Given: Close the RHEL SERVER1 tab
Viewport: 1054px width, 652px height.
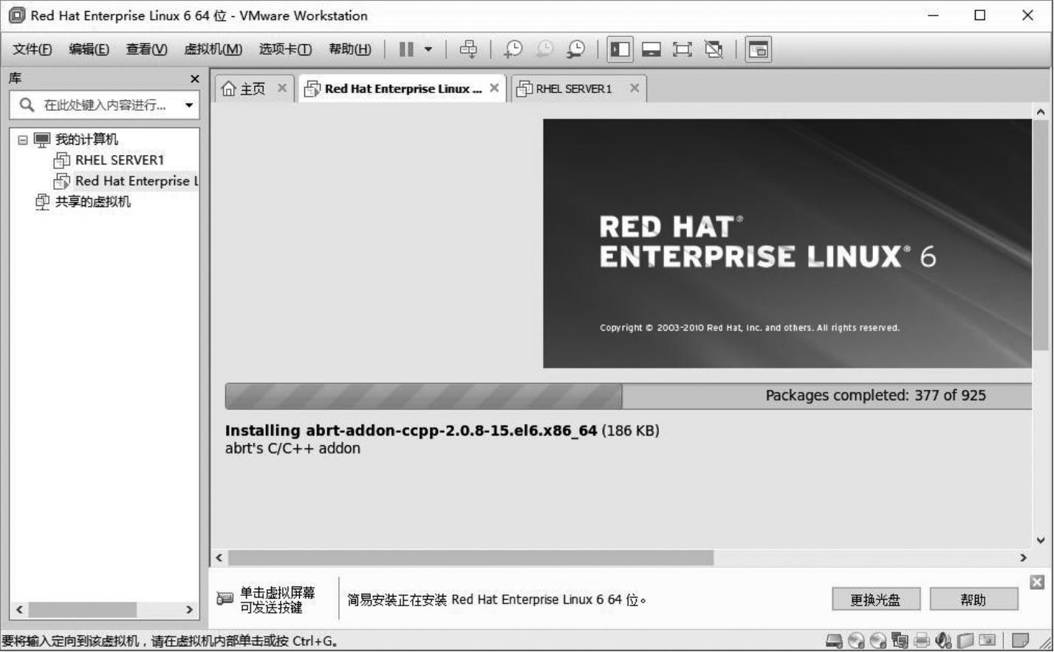Looking at the screenshot, I should (634, 88).
